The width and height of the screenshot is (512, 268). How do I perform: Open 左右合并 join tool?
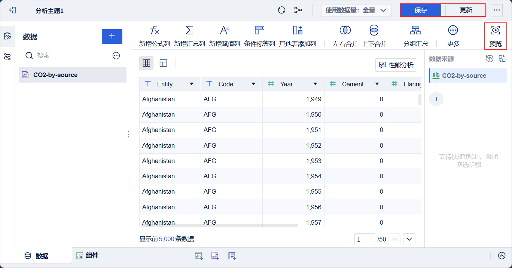coord(345,31)
